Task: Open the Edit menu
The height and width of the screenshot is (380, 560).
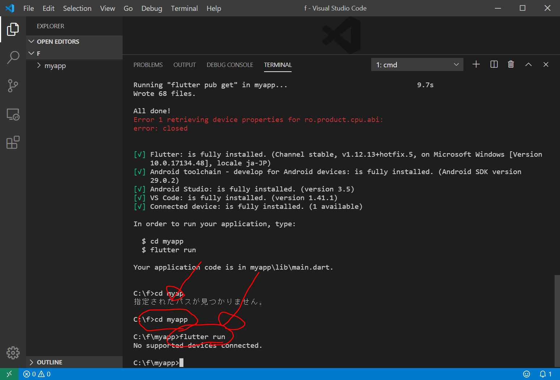Action: tap(48, 8)
